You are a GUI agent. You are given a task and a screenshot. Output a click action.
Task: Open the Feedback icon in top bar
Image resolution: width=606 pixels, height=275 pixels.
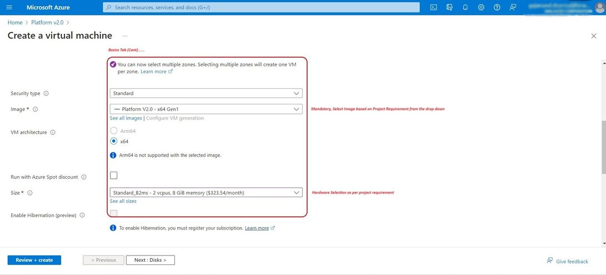513,7
